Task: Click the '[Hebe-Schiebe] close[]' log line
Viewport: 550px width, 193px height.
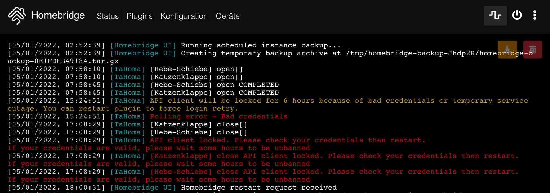Action: click(198, 132)
